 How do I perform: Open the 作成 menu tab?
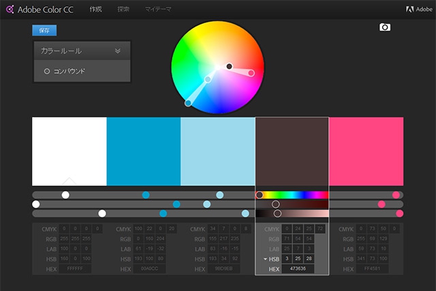click(95, 9)
